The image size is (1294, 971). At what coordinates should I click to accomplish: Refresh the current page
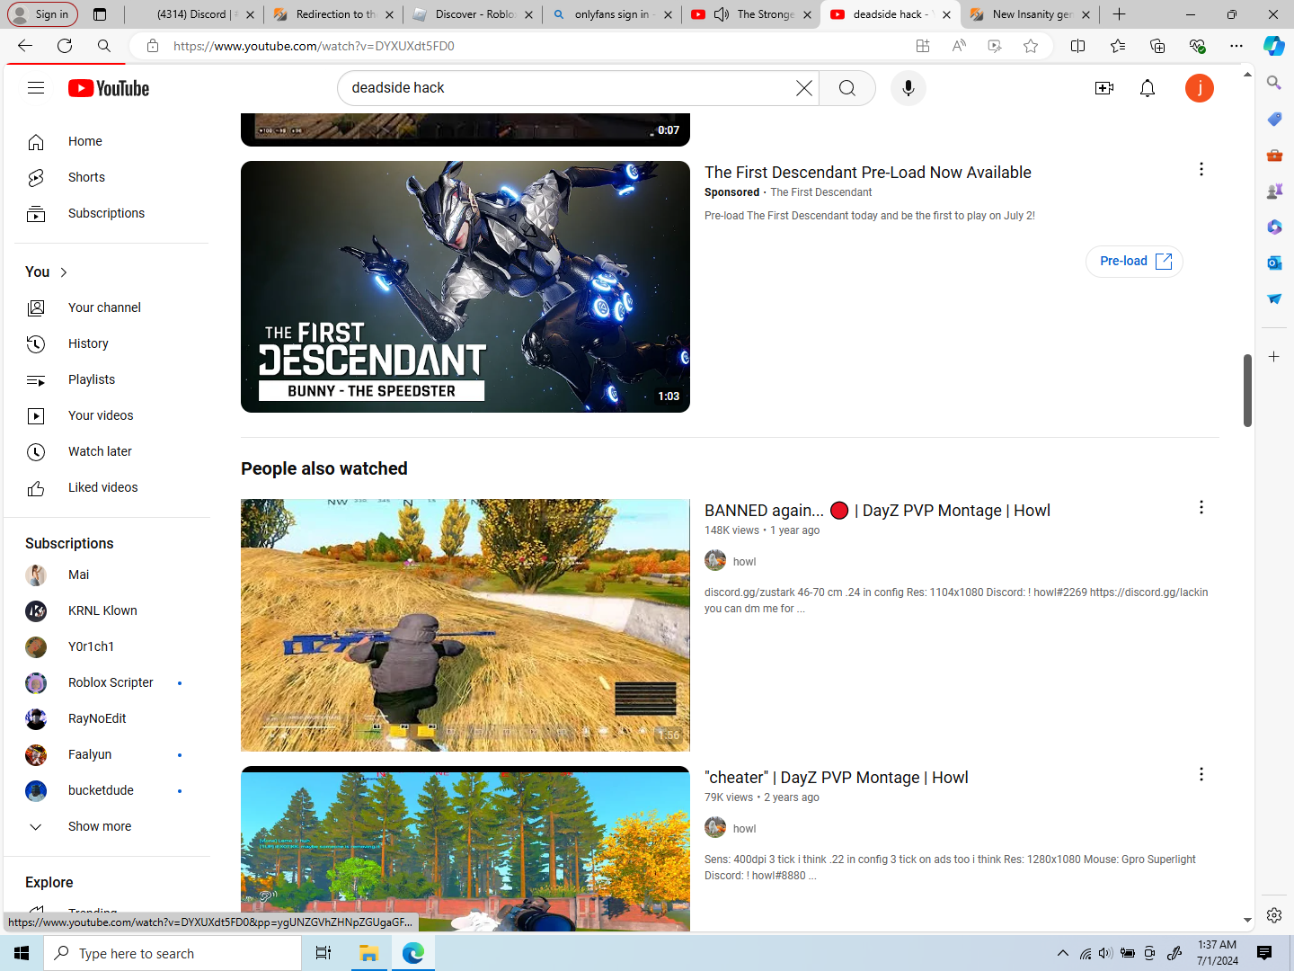pos(65,46)
